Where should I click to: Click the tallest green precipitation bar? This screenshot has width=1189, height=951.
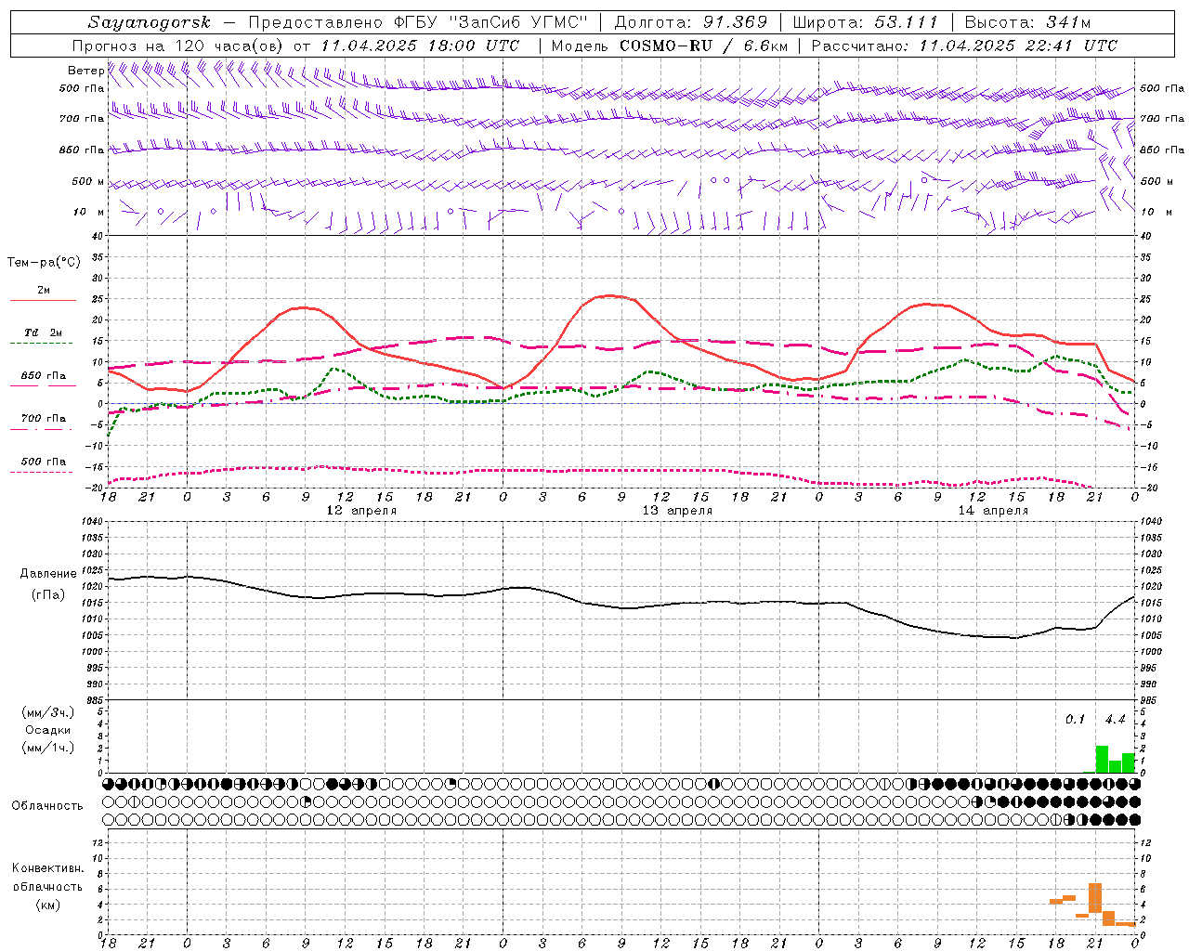tap(1102, 759)
